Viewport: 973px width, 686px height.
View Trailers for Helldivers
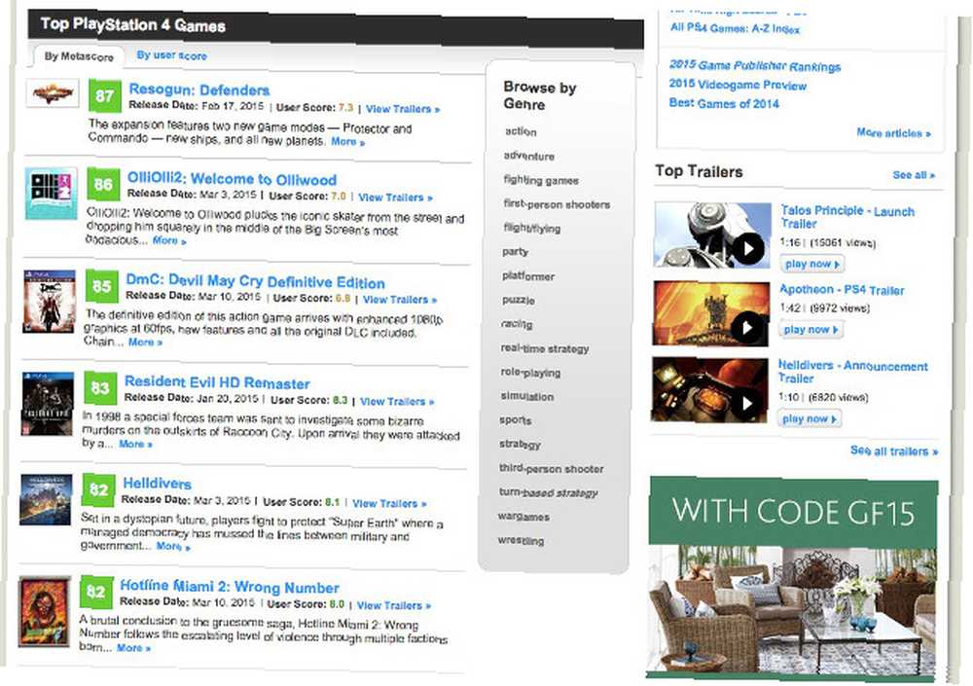click(389, 503)
